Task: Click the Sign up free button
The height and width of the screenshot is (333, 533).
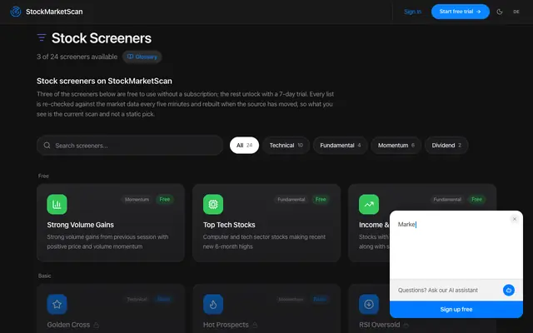Action: point(456,309)
